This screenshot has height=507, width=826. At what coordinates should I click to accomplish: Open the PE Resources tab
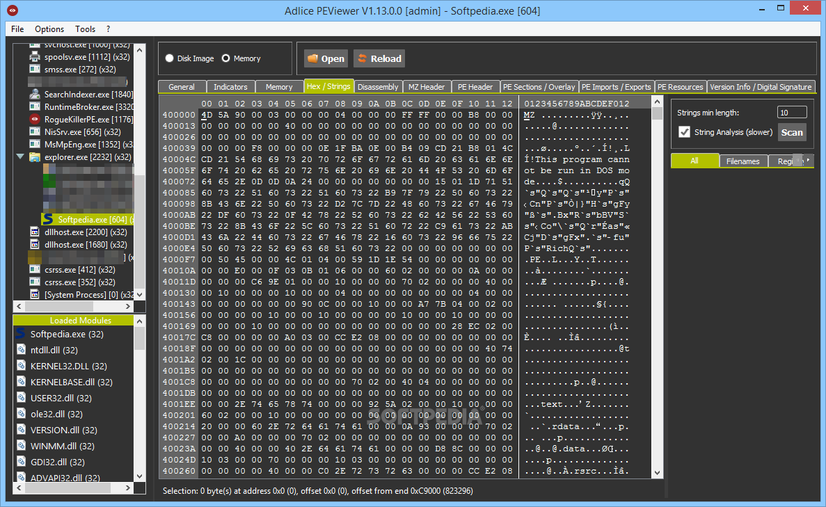[x=680, y=87]
